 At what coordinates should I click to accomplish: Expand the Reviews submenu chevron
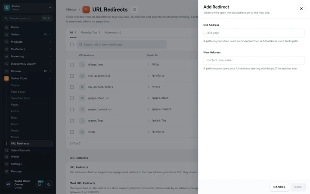[x=50, y=71]
